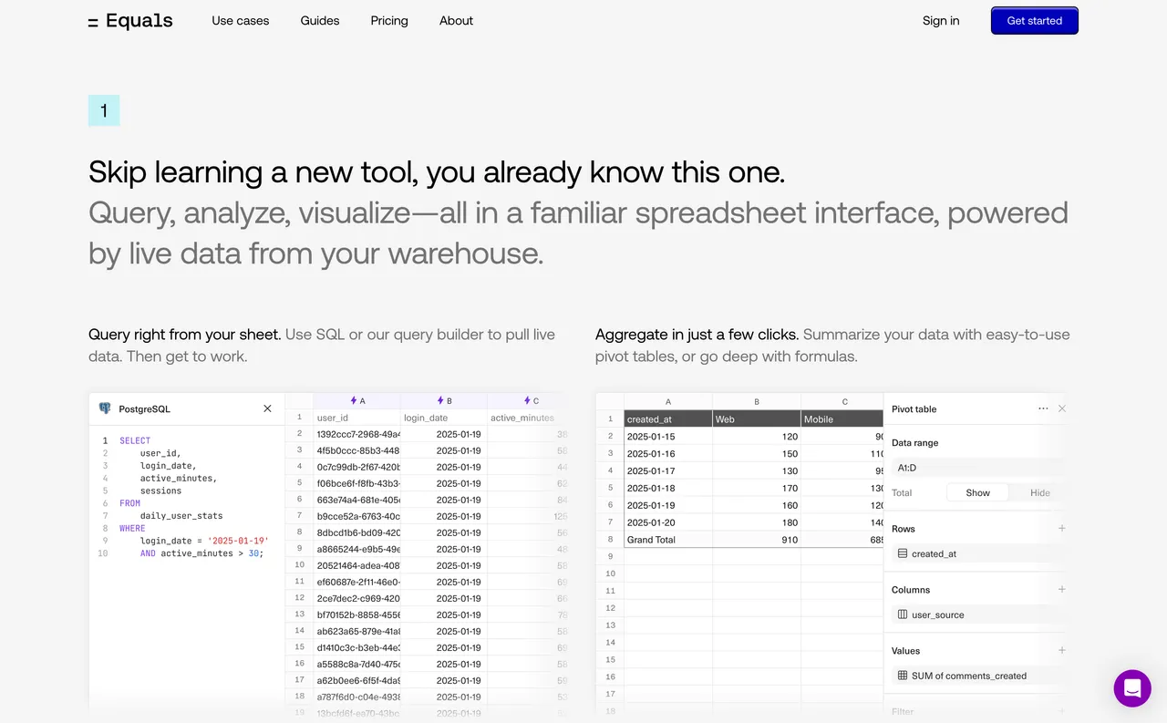Click the Sign in link
This screenshot has height=723, width=1167.
coord(940,20)
